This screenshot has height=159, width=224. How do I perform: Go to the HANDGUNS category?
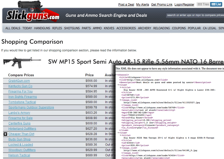coord(42,28)
